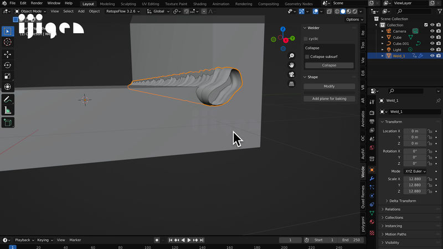Select the Rotate tool

tap(8, 65)
